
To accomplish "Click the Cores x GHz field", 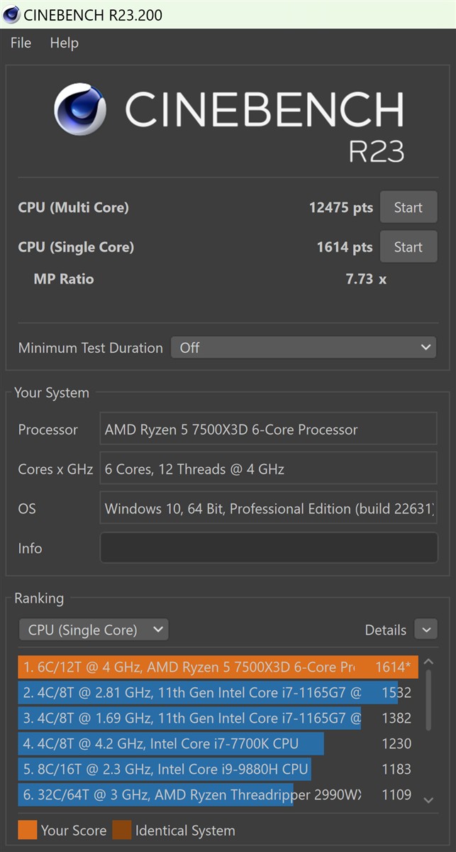I will (269, 469).
